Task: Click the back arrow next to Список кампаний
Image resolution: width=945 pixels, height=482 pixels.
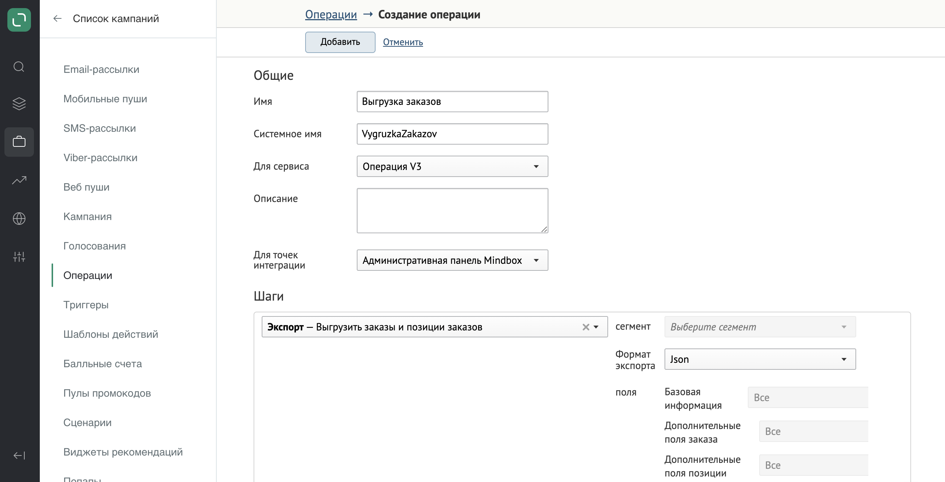Action: click(x=57, y=18)
